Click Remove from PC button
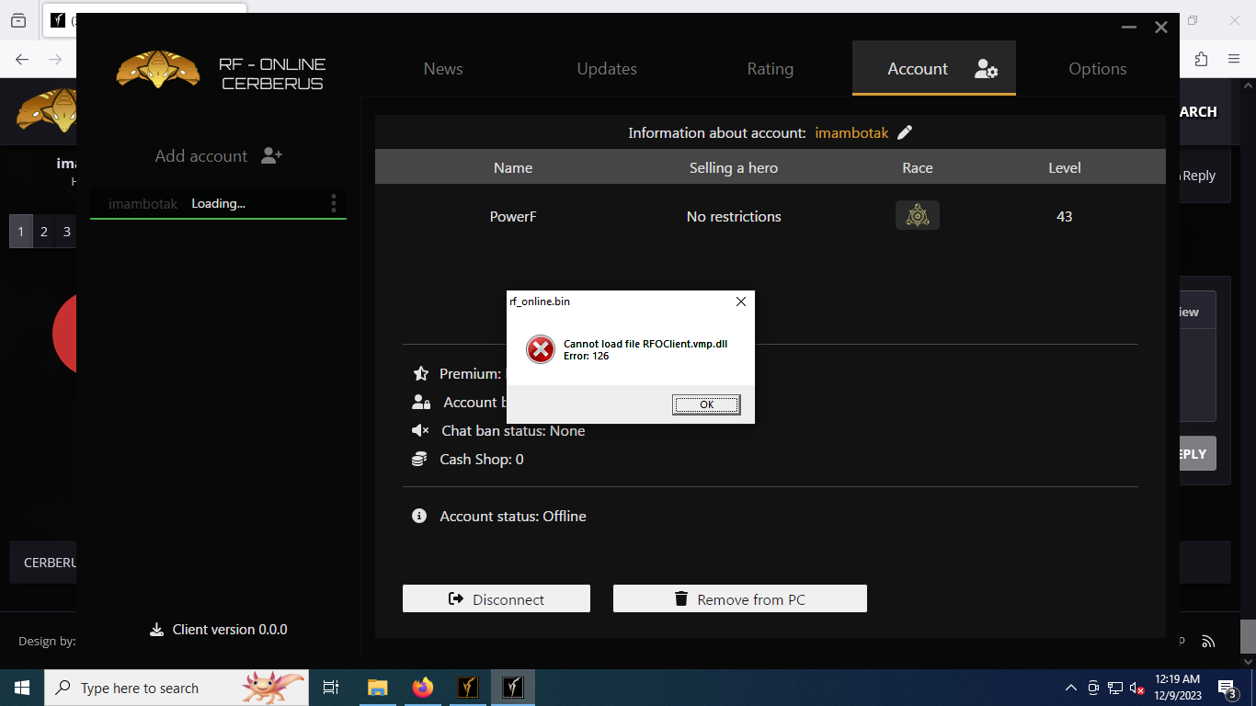The width and height of the screenshot is (1256, 706). 740,598
